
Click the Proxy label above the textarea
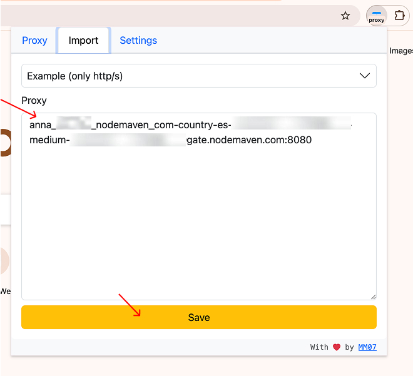(x=34, y=100)
